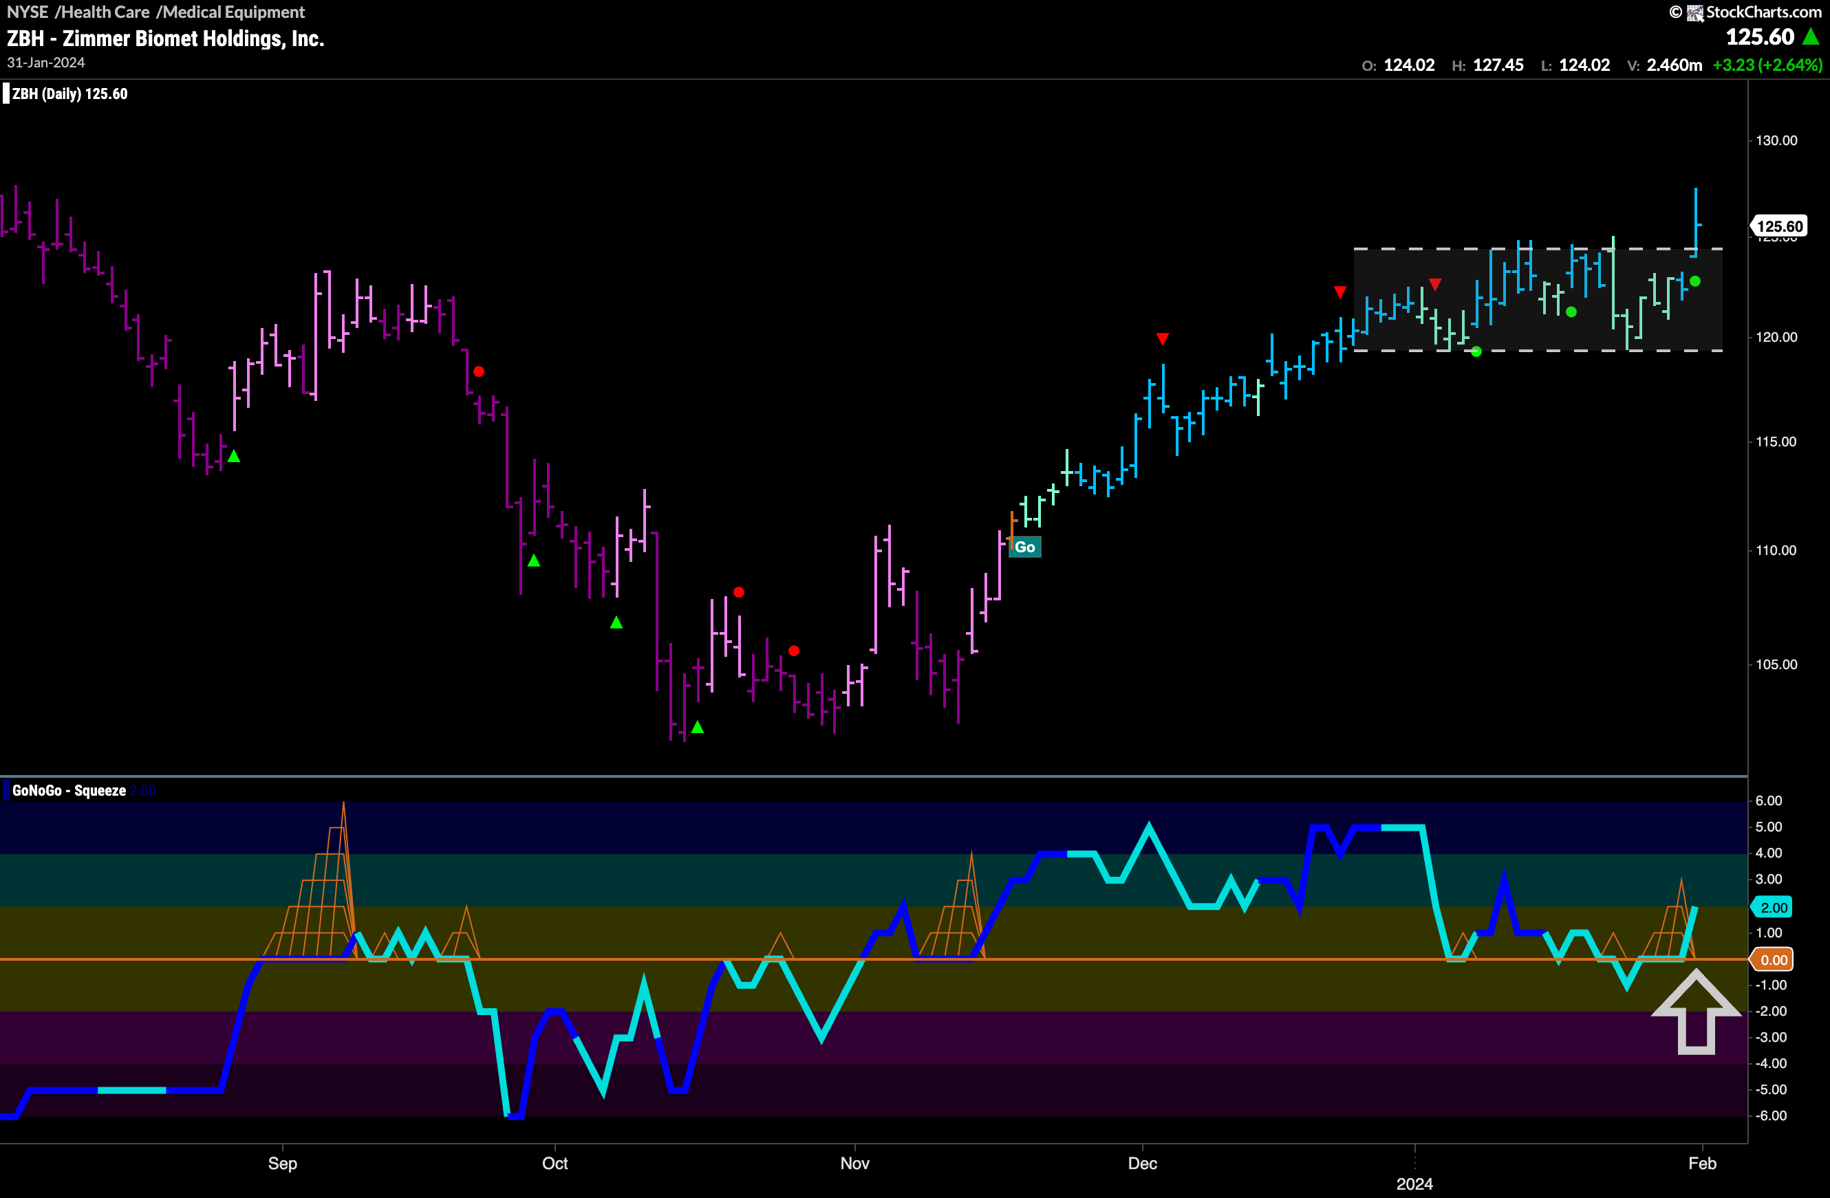Click the 2024 year label on the time axis
The width and height of the screenshot is (1830, 1198).
pos(1414,1184)
